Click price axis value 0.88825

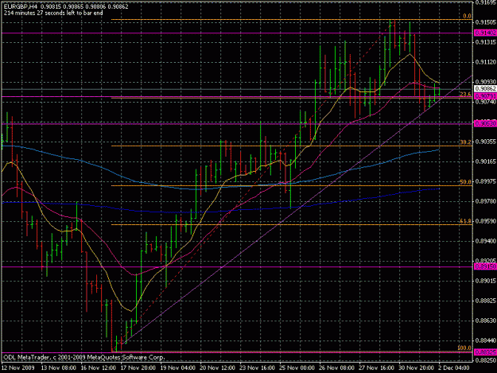tap(486, 301)
